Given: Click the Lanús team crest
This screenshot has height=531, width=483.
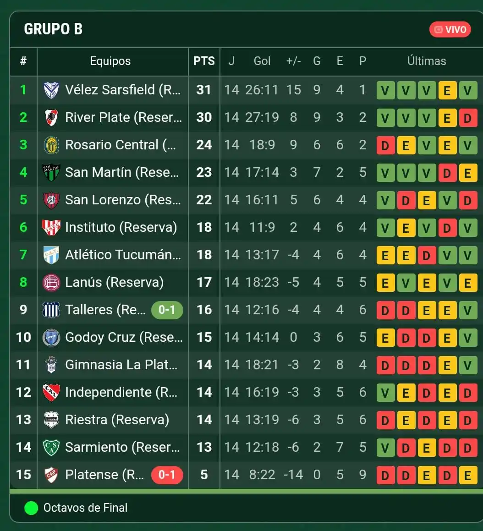Looking at the screenshot, I should [51, 282].
